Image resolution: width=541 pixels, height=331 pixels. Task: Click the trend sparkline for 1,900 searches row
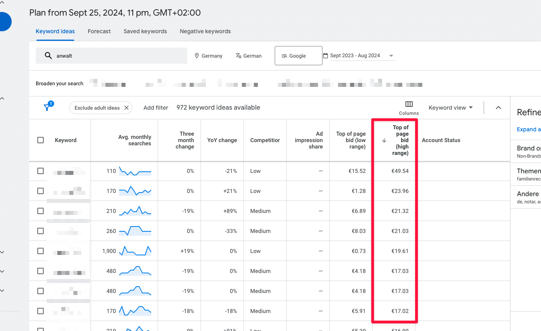point(135,251)
